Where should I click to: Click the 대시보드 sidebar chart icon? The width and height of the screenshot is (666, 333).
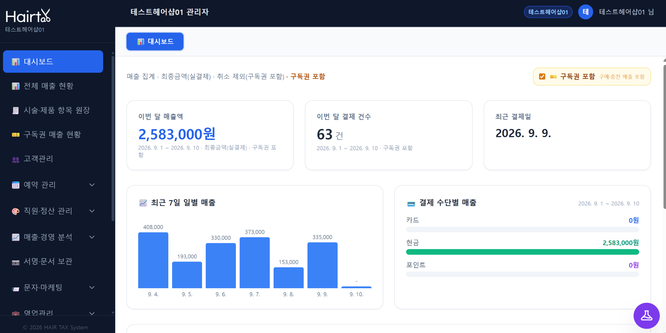point(16,62)
